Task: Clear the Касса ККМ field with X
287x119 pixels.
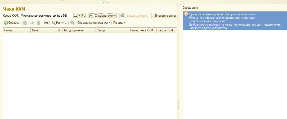Action: tap(79, 16)
